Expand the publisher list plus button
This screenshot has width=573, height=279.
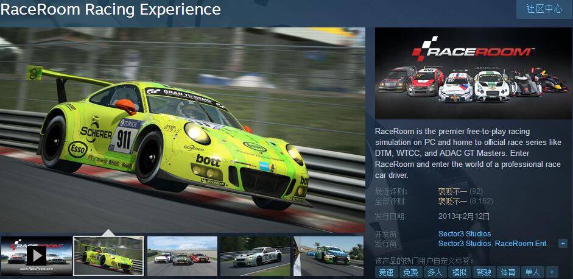563,244
